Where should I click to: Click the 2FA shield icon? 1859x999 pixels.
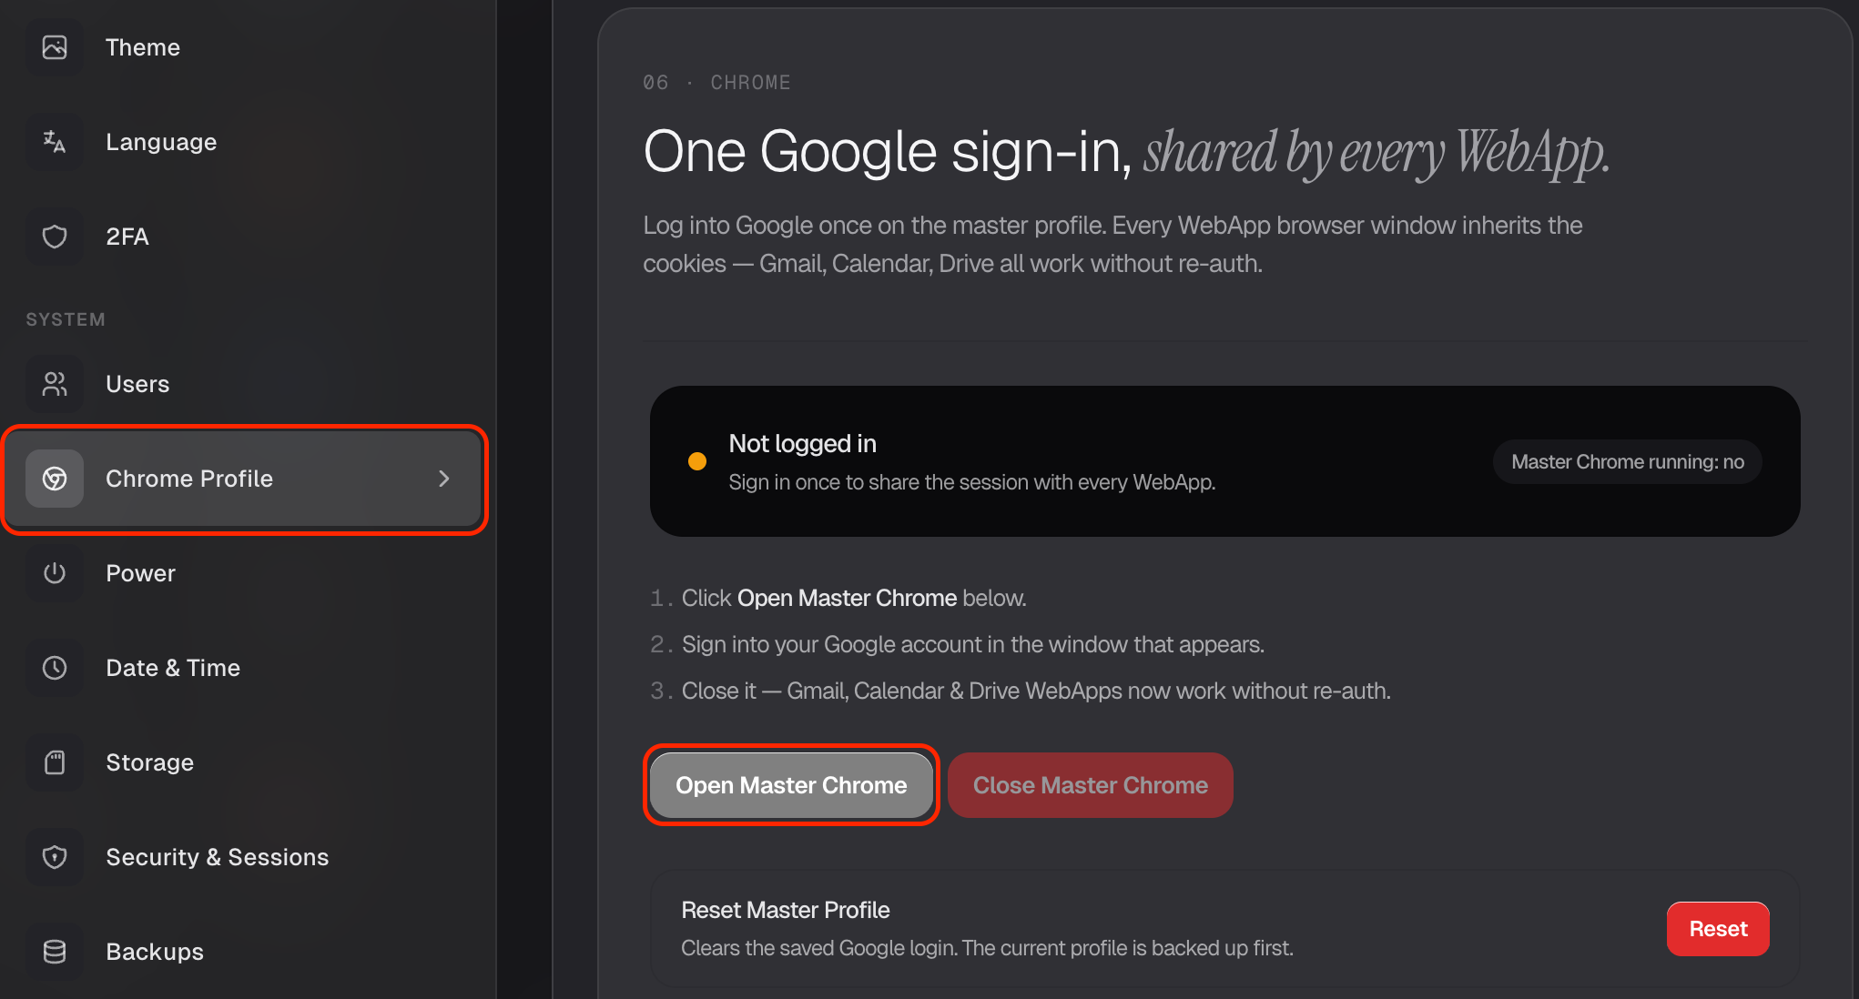coord(55,237)
